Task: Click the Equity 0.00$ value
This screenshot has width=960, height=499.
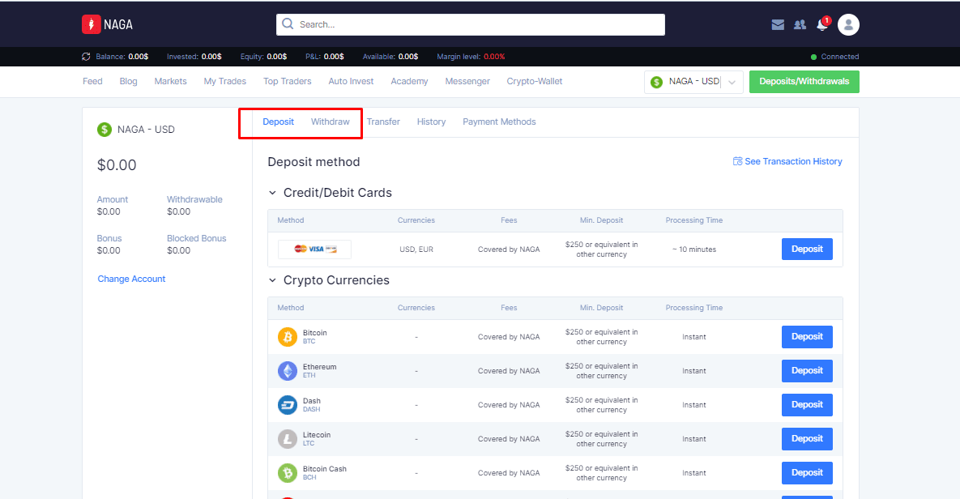Action: pos(277,57)
